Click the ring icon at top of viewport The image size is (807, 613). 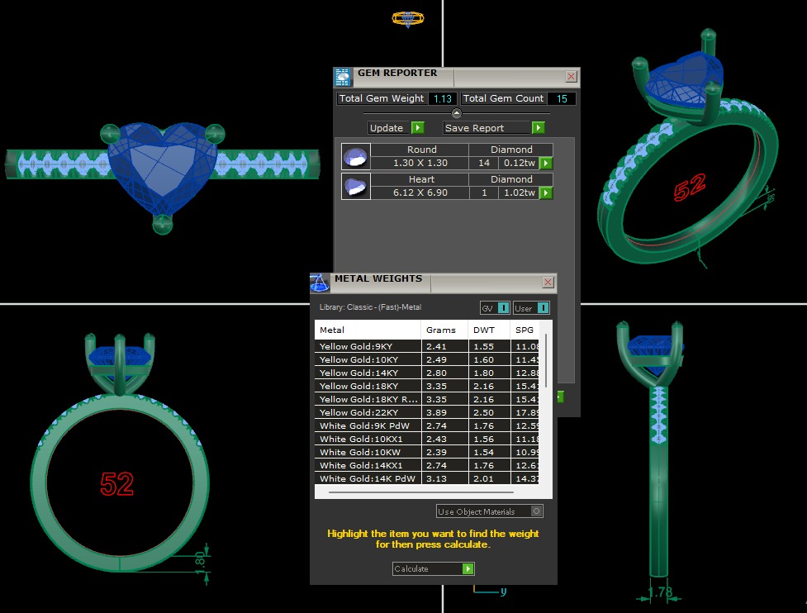tap(407, 18)
